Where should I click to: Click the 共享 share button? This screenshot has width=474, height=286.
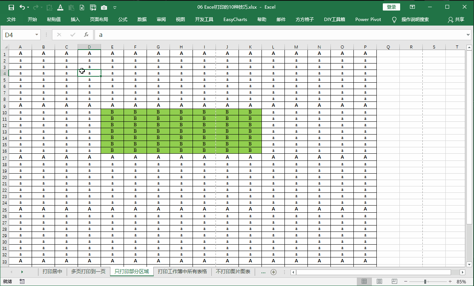coord(456,20)
